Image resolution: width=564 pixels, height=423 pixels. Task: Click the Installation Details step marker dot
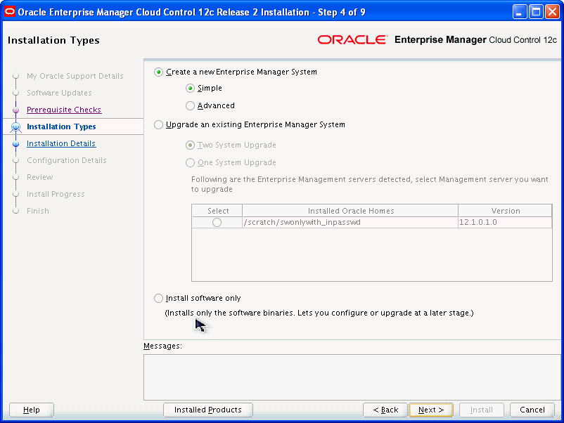coord(16,144)
